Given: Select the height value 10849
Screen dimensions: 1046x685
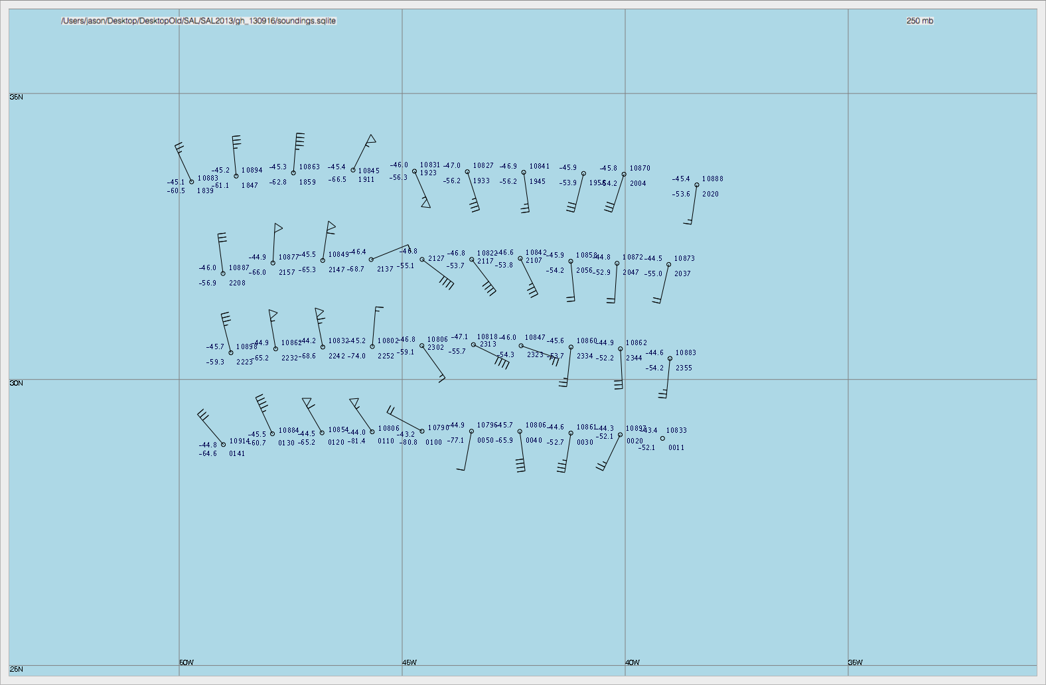Looking at the screenshot, I should click(x=338, y=255).
